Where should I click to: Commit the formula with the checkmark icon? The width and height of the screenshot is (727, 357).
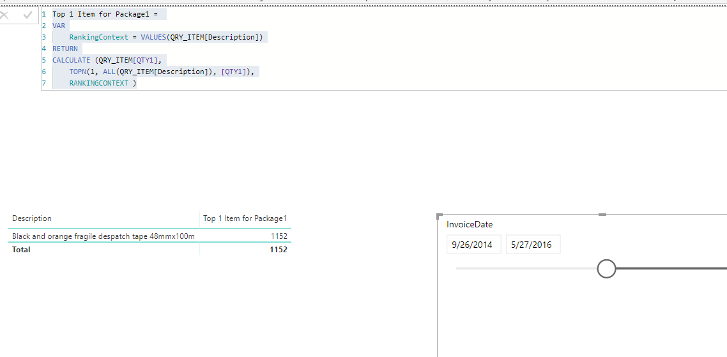coord(28,15)
